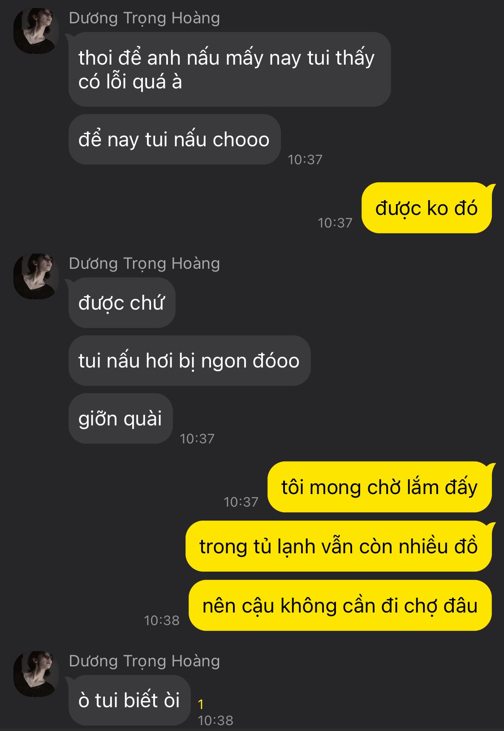Tap Dương Trọng Hoàng's avatar at top
This screenshot has width=504, height=731.
(36, 31)
